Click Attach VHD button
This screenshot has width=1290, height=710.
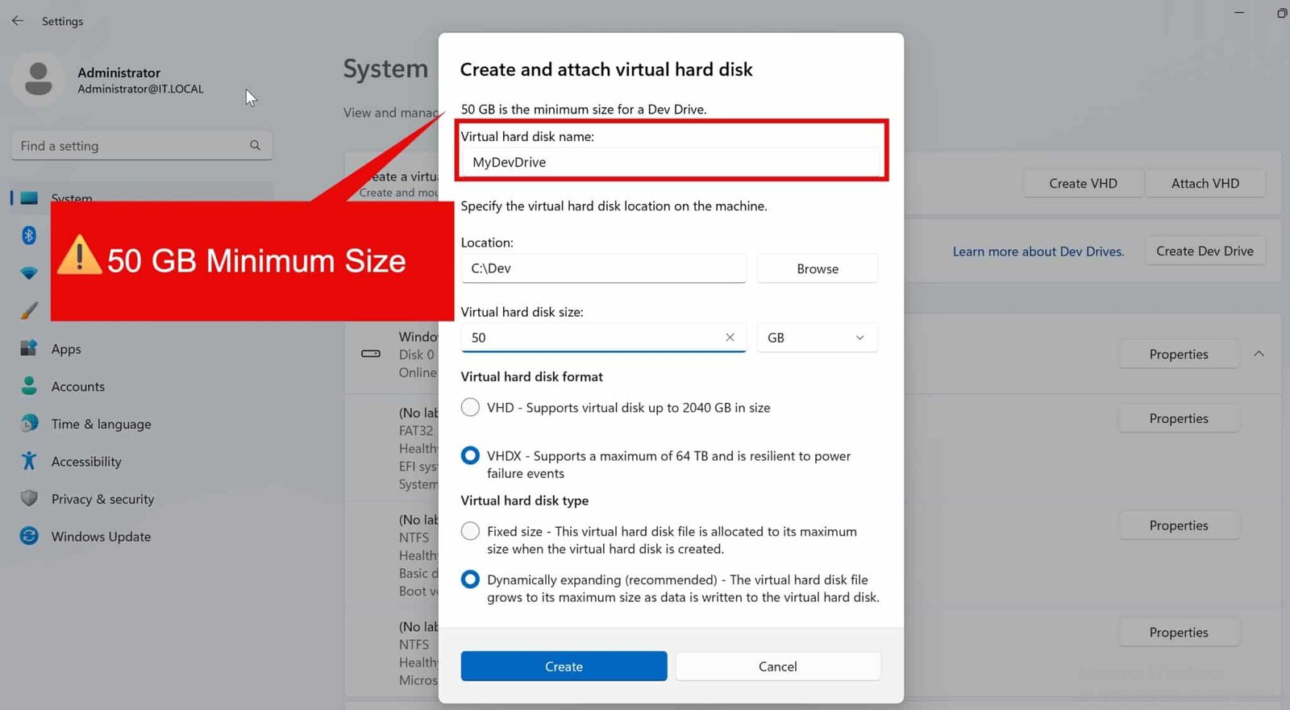(1205, 183)
